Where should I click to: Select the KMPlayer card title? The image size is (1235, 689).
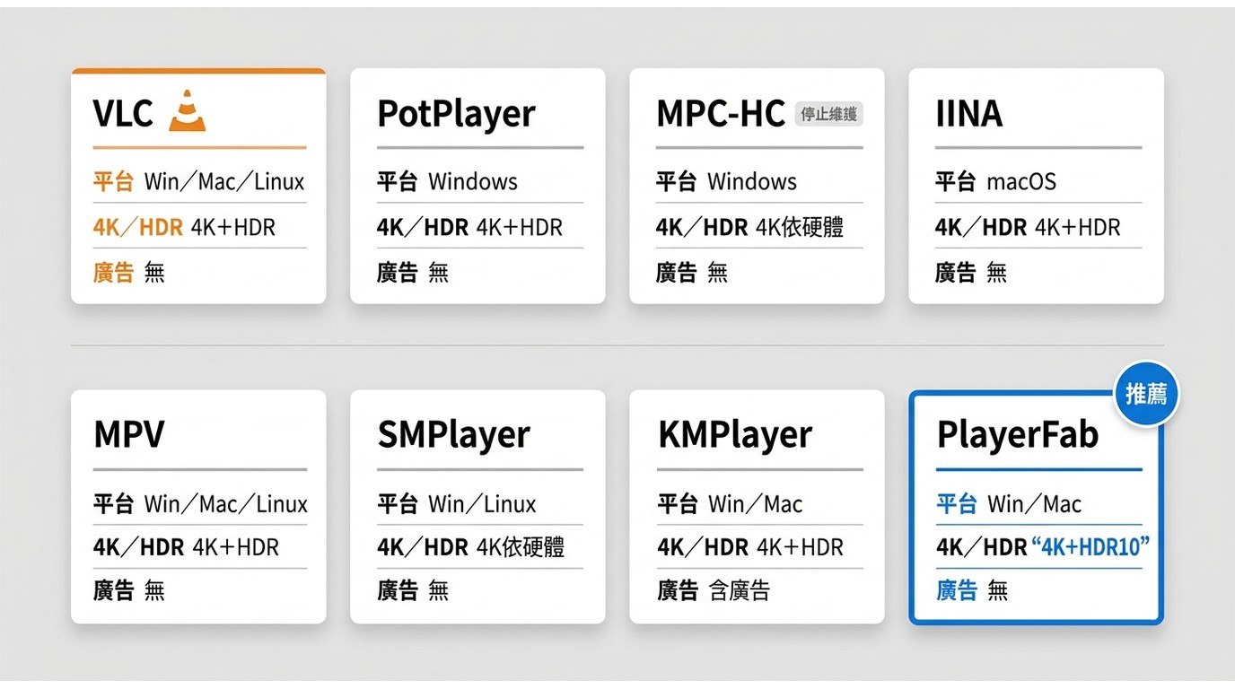(734, 436)
